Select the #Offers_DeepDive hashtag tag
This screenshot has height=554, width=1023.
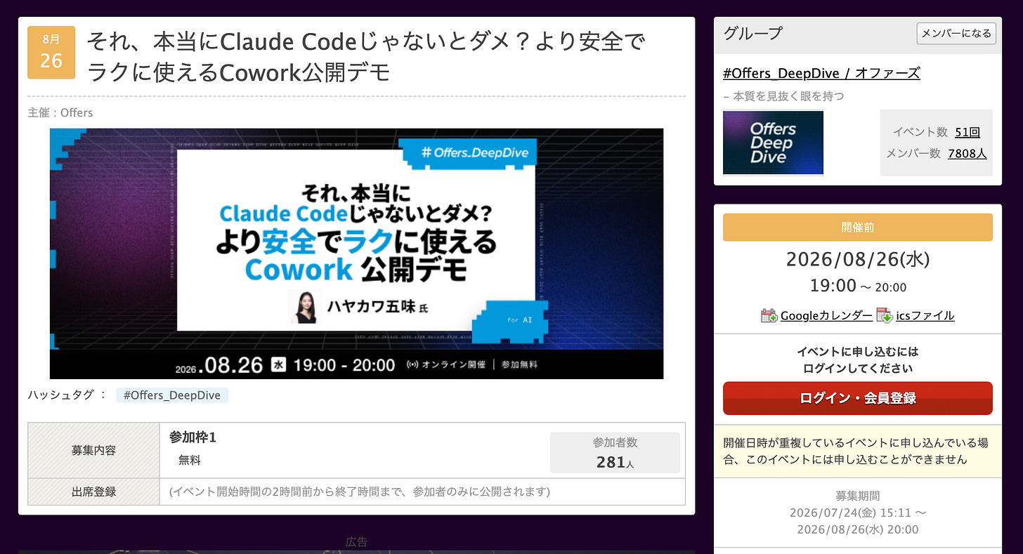tap(172, 395)
